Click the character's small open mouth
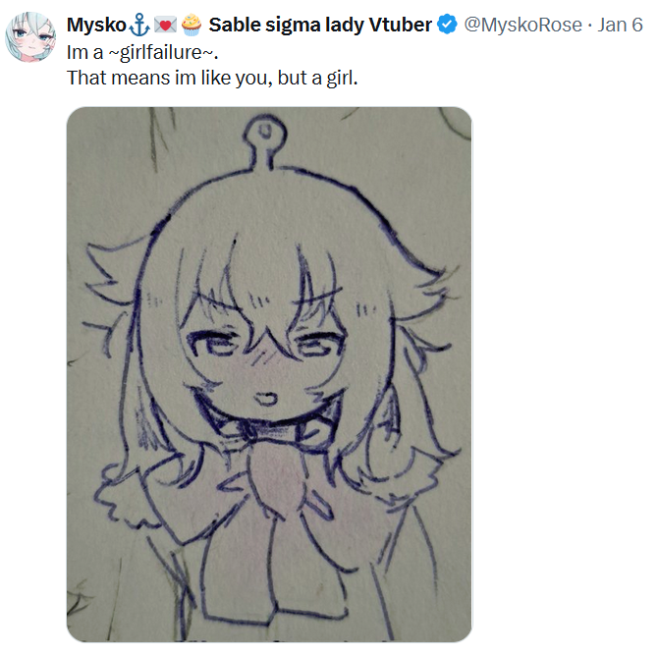 [266, 399]
